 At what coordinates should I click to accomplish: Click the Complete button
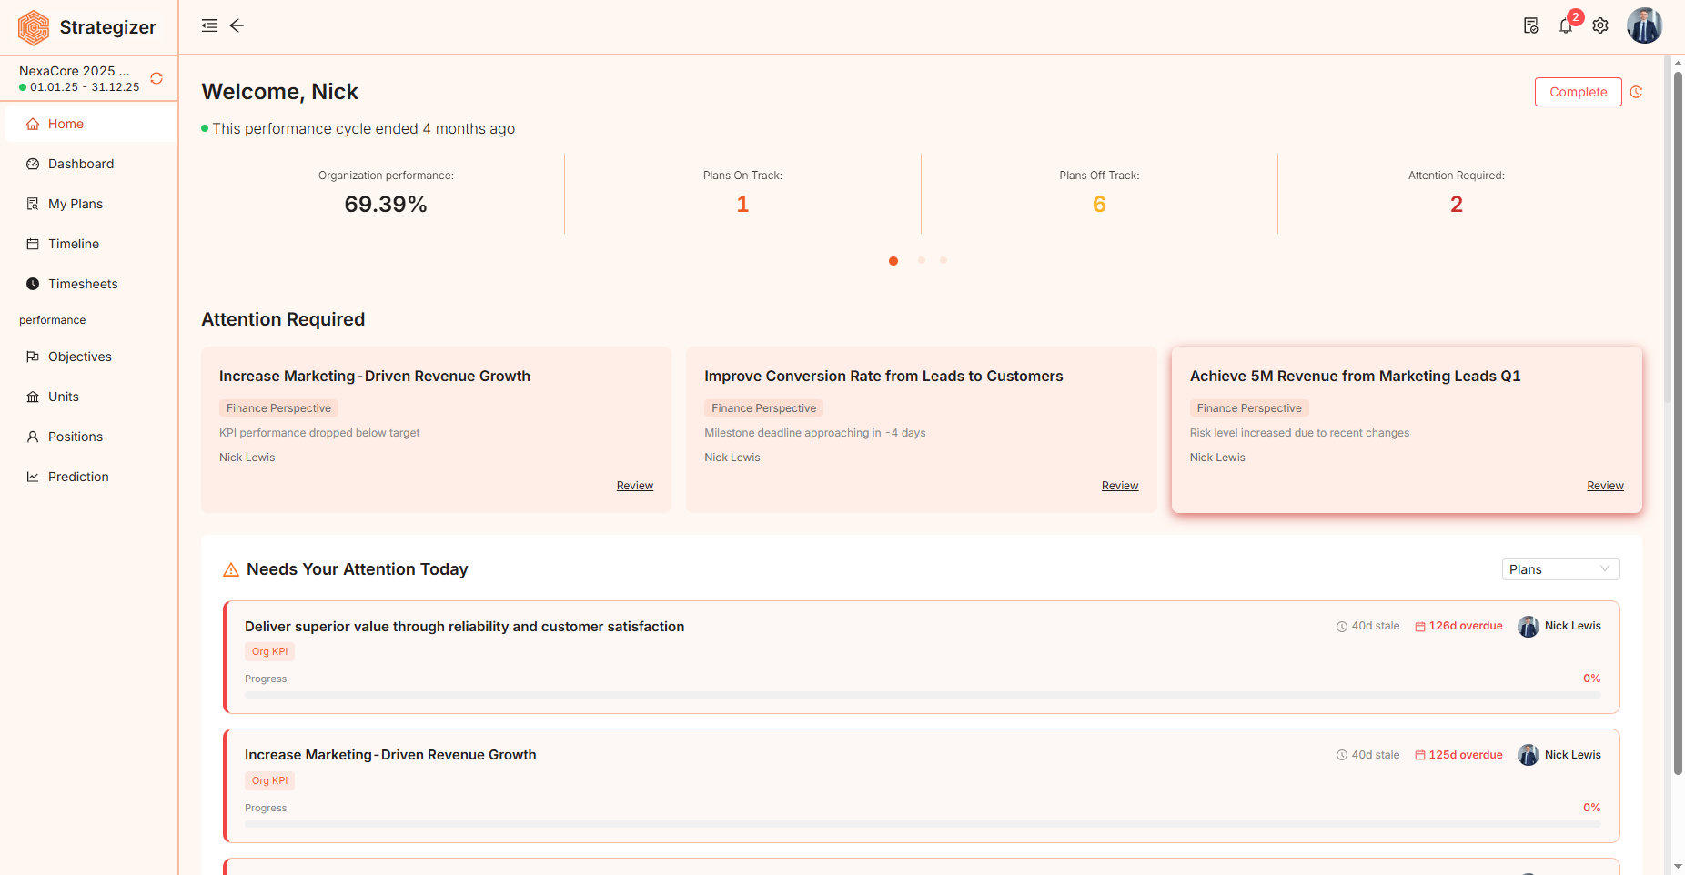(1578, 92)
